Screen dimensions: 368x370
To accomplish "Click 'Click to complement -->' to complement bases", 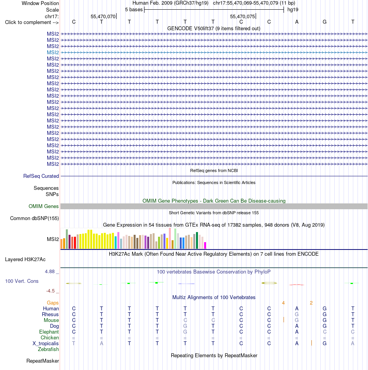I will (32, 22).
